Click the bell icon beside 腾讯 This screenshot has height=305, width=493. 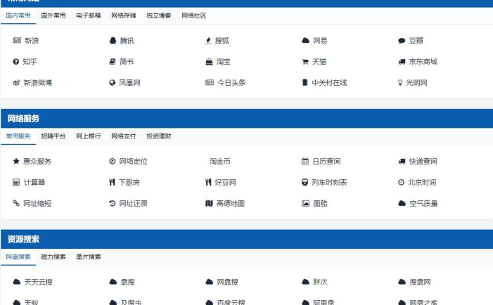(113, 41)
